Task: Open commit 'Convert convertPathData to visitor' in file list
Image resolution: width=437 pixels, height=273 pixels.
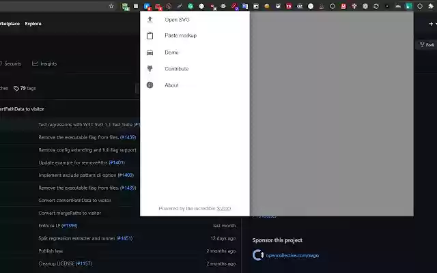Action: 74,200
